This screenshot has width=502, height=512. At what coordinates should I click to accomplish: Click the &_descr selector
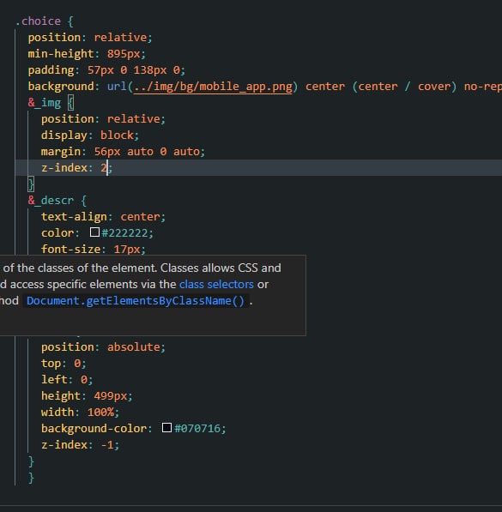click(51, 201)
